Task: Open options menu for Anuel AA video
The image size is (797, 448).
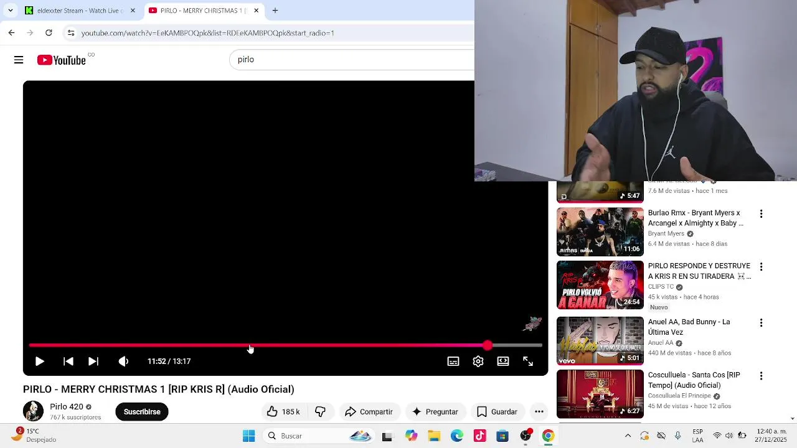Action: pyautogui.click(x=761, y=323)
